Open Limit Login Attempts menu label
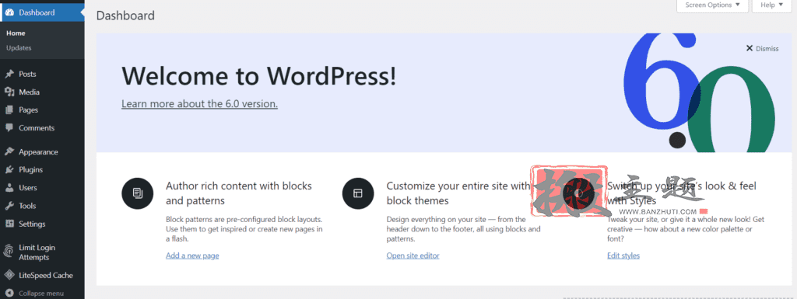This screenshot has height=299, width=797. pos(37,252)
